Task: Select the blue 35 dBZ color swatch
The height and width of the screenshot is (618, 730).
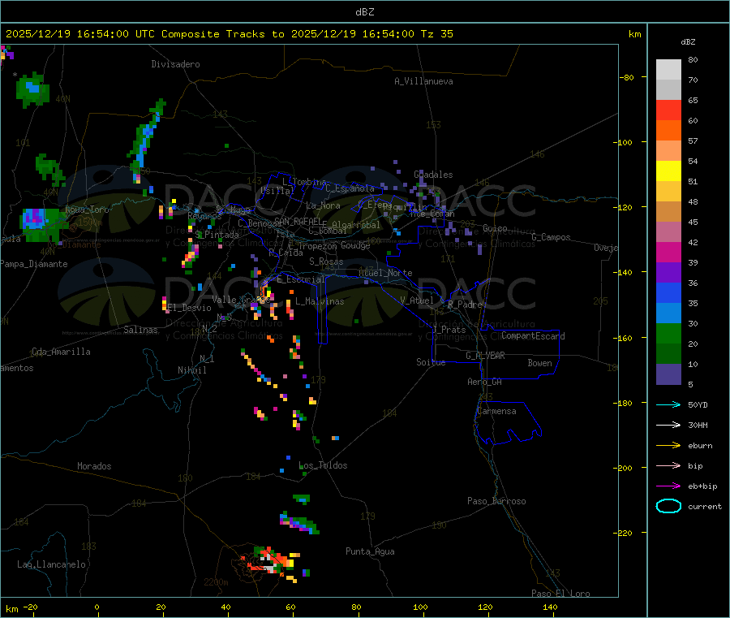Action: coord(668,292)
